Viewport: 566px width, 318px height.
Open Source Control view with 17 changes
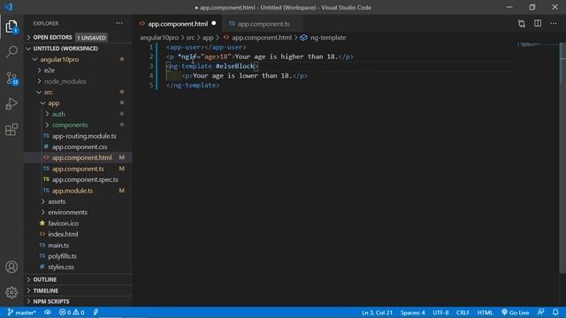coord(11,78)
